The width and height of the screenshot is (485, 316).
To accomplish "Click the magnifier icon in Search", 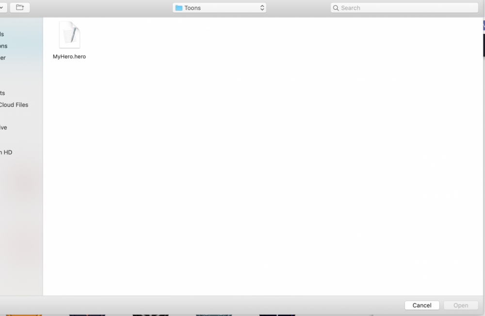I will 336,8.
